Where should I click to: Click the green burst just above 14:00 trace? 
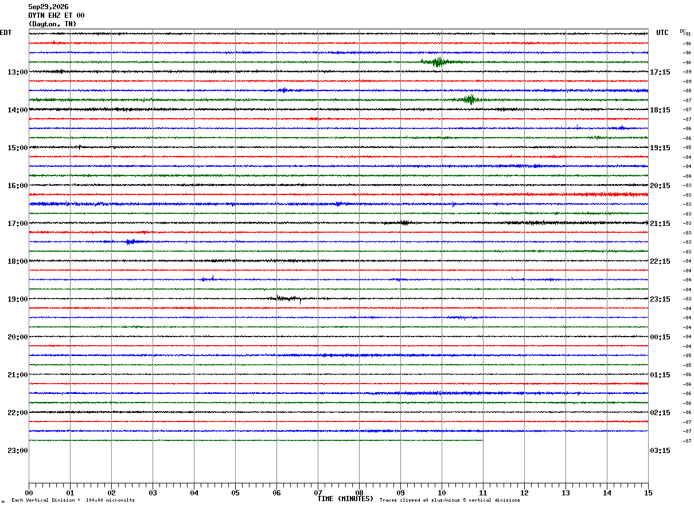tap(470, 100)
